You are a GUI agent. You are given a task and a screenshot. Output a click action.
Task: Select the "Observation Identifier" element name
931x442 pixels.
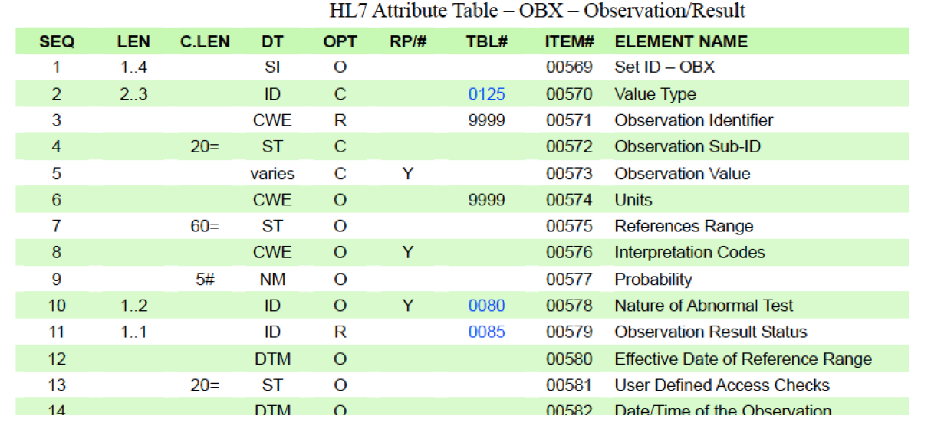click(694, 120)
